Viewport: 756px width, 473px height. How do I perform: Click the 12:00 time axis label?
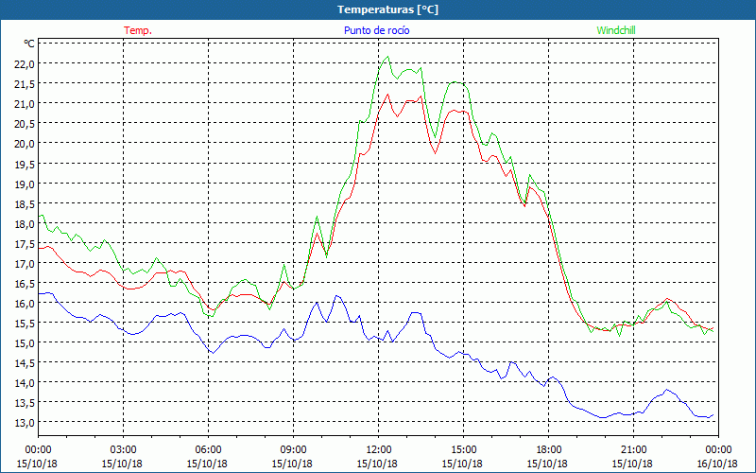pyautogui.click(x=379, y=449)
